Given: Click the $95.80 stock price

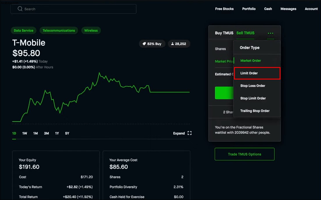Looking at the screenshot, I should tap(26, 53).
